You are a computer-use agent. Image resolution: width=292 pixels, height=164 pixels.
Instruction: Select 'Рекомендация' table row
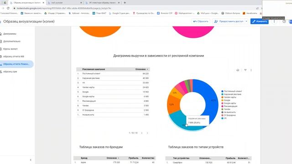(x=113, y=101)
